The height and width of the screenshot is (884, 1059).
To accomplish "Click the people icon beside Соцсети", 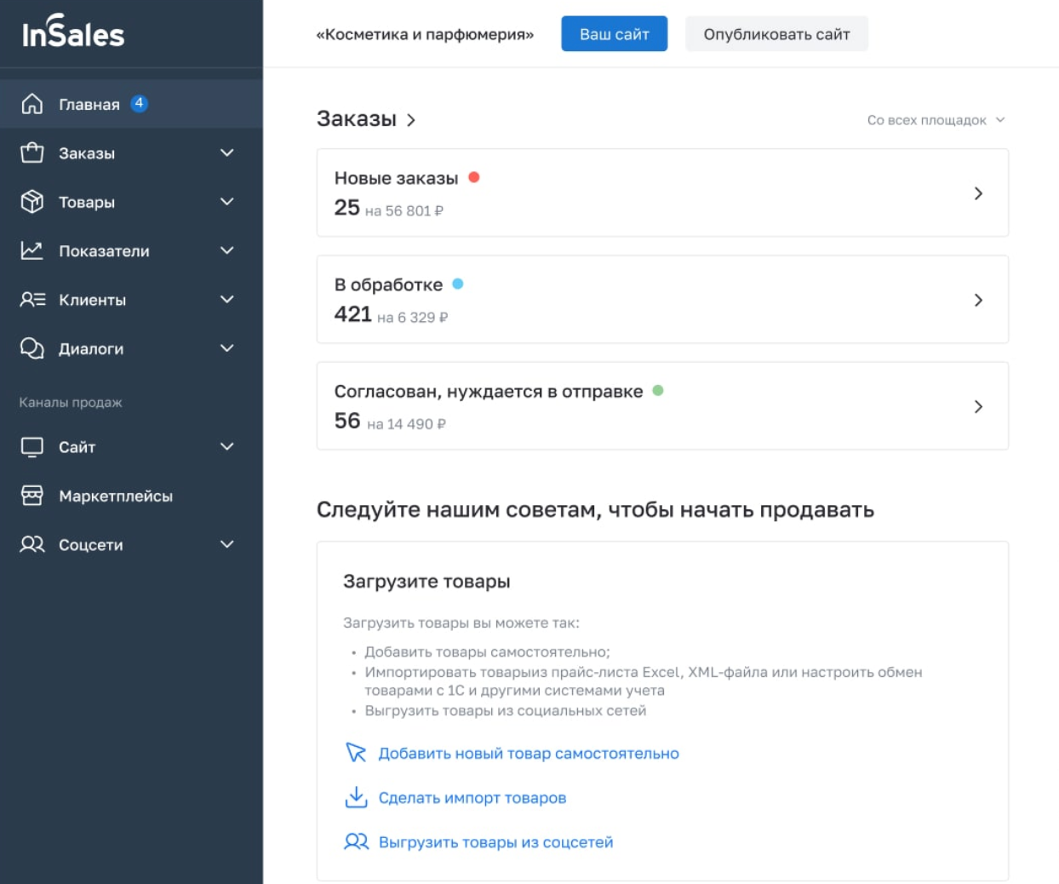I will 32,544.
